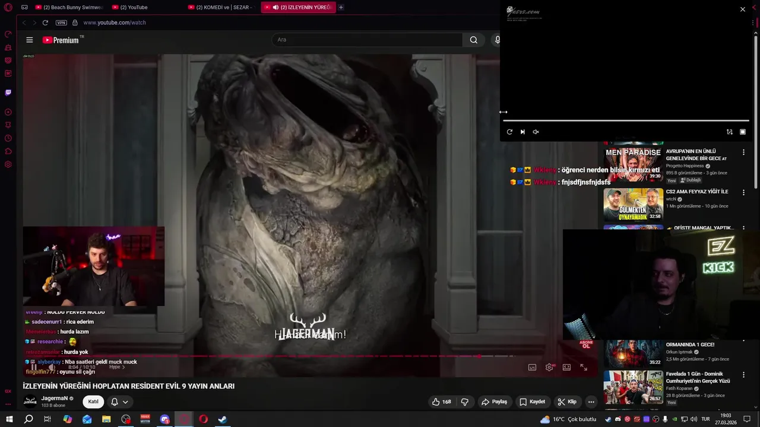Toggle pop-out player fullscreen mode icon
Image resolution: width=760 pixels, height=427 pixels.
pos(743,132)
